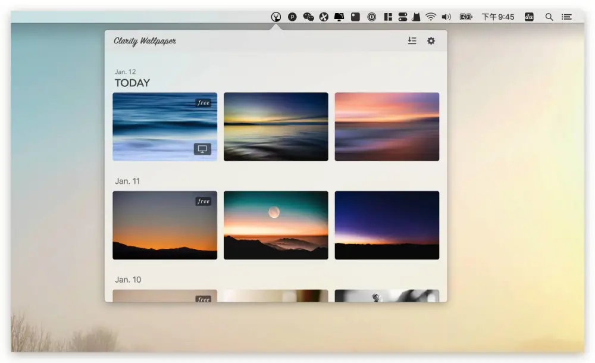Click the scissors circle icon in menu bar
This screenshot has height=363, width=595.
coord(324,17)
